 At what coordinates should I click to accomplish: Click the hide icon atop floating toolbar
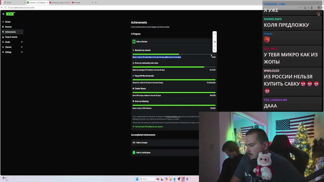(215, 34)
